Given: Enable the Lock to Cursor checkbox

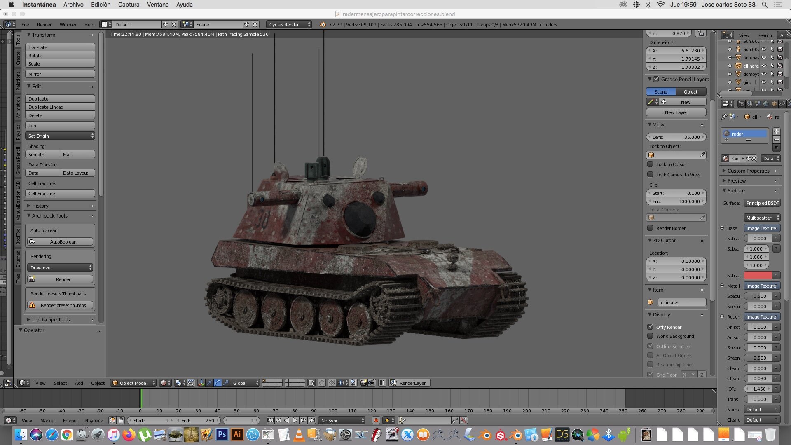Looking at the screenshot, I should (x=650, y=164).
